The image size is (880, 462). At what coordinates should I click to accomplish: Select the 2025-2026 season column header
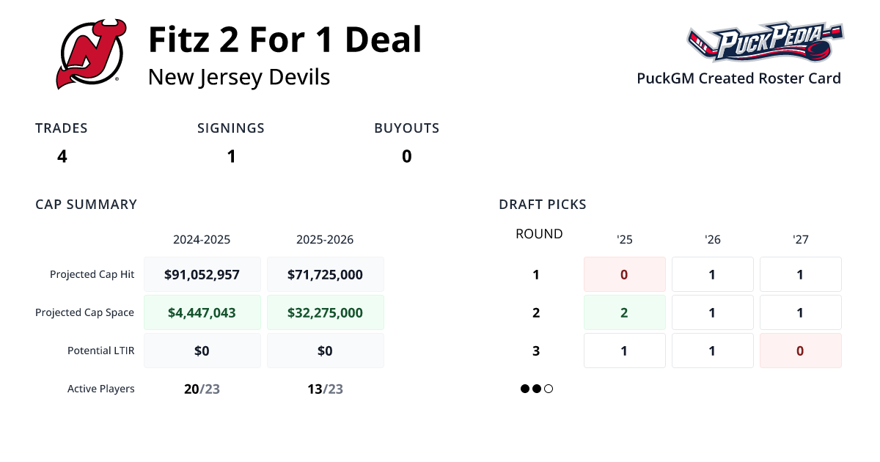[325, 240]
